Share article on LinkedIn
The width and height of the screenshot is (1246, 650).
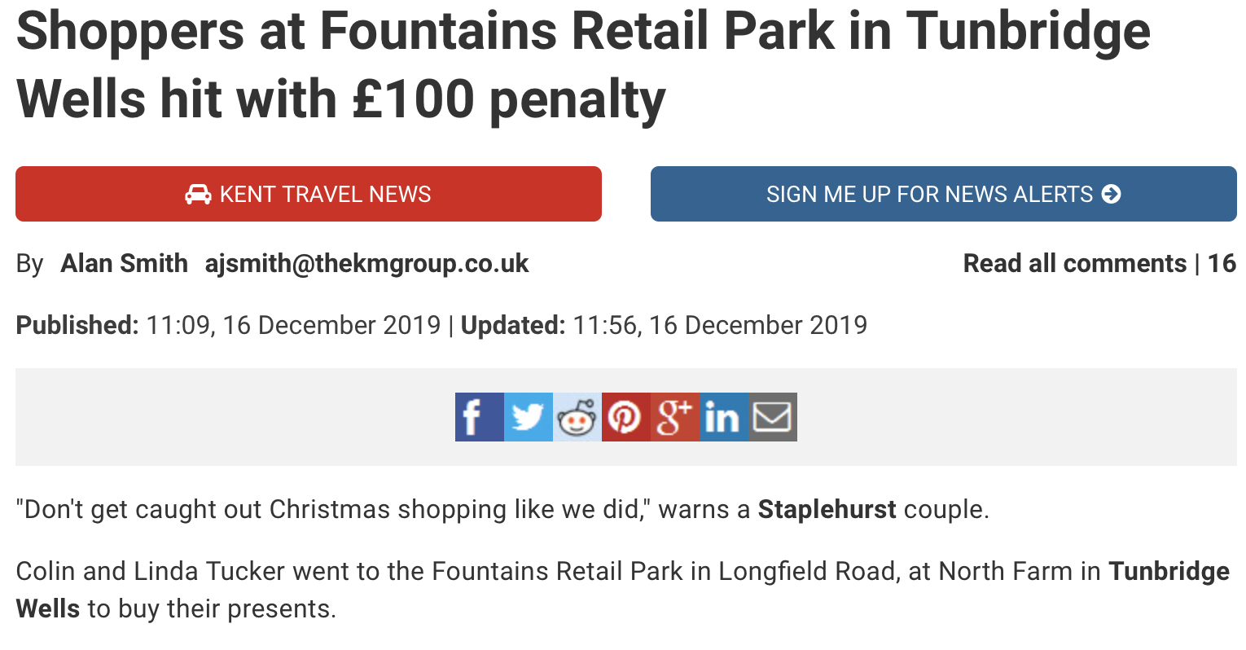point(723,417)
